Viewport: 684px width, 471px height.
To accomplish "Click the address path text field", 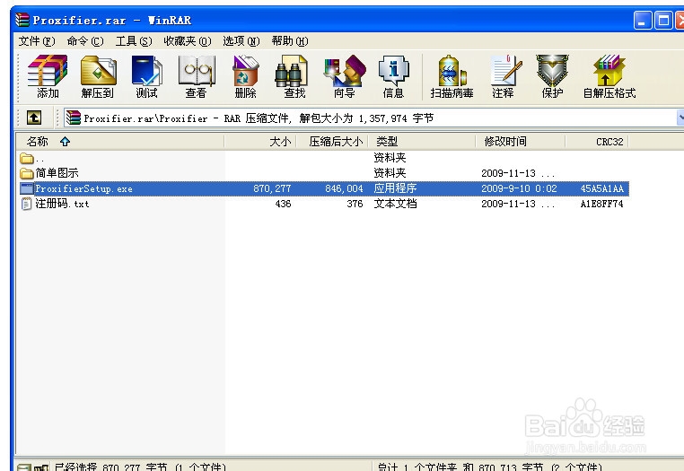I will click(371, 118).
